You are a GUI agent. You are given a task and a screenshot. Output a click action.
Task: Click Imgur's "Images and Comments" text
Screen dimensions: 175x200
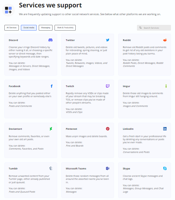[x=135, y=106]
